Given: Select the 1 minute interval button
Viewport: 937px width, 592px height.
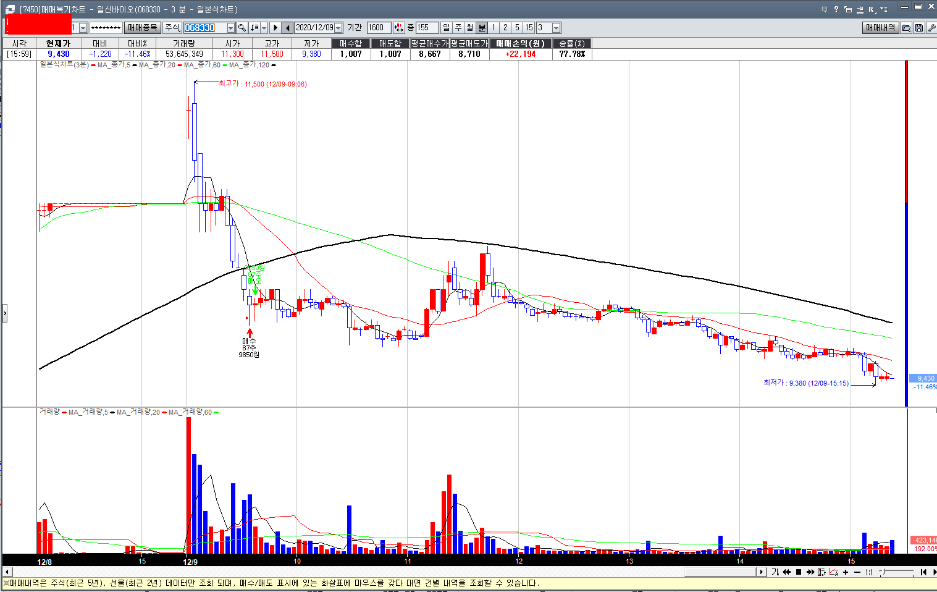Looking at the screenshot, I should (494, 28).
